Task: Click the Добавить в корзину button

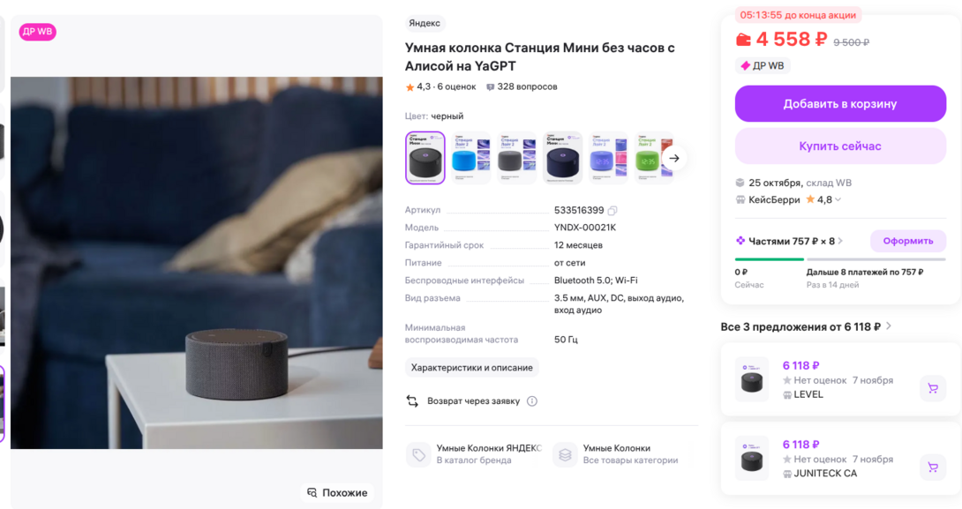Action: click(840, 104)
